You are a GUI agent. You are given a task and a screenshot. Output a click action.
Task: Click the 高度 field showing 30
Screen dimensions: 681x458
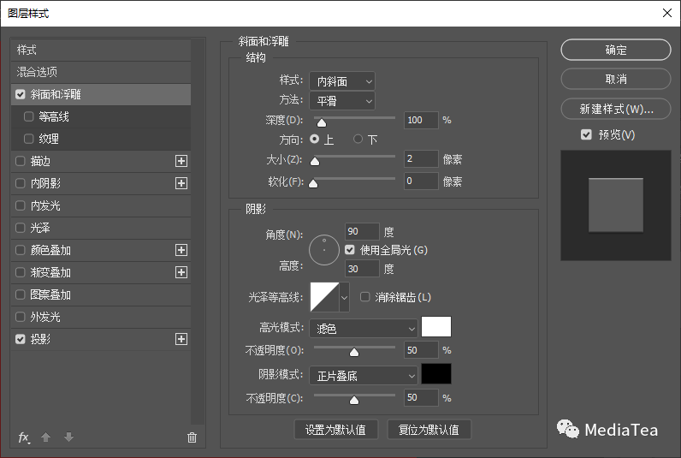(x=362, y=269)
